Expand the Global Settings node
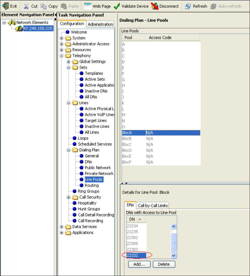Screen dimensions: 250x276 pyautogui.click(x=68, y=62)
